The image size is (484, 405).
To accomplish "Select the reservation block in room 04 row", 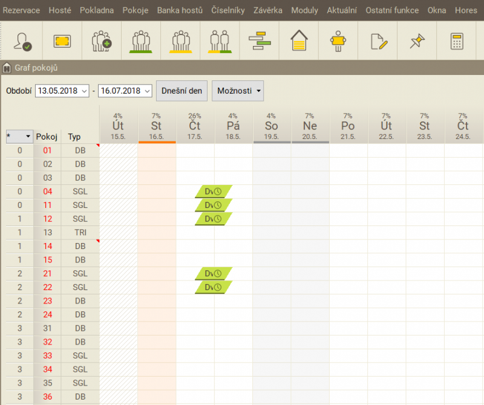I will 214,192.
